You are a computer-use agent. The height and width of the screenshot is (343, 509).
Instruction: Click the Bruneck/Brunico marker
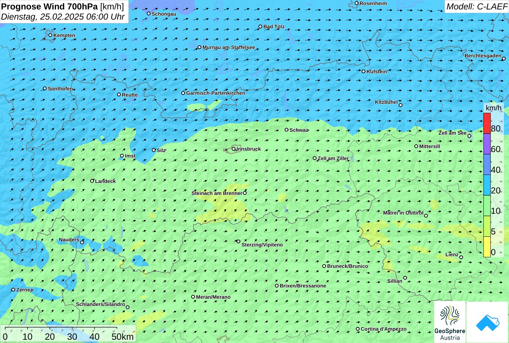(324, 266)
